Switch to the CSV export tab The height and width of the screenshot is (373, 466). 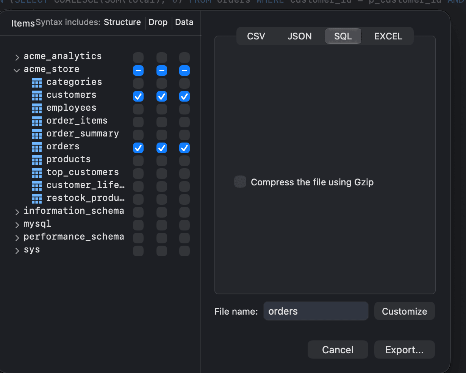[256, 36]
